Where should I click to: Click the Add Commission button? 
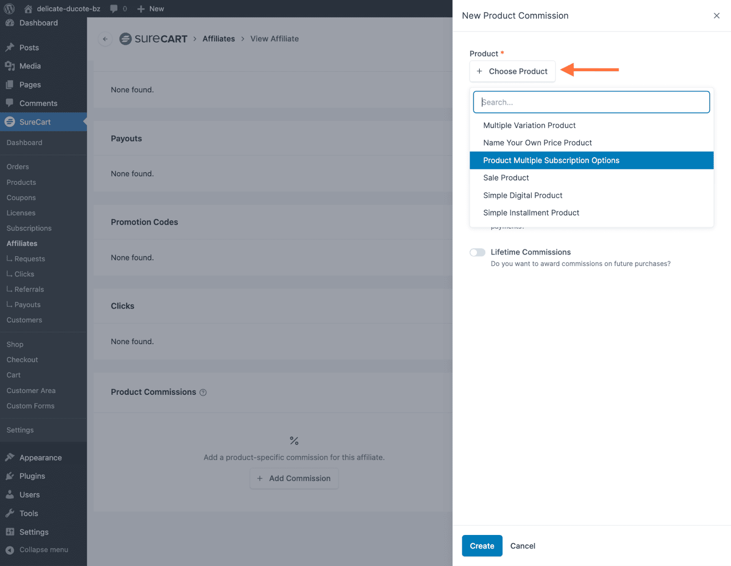pos(294,478)
